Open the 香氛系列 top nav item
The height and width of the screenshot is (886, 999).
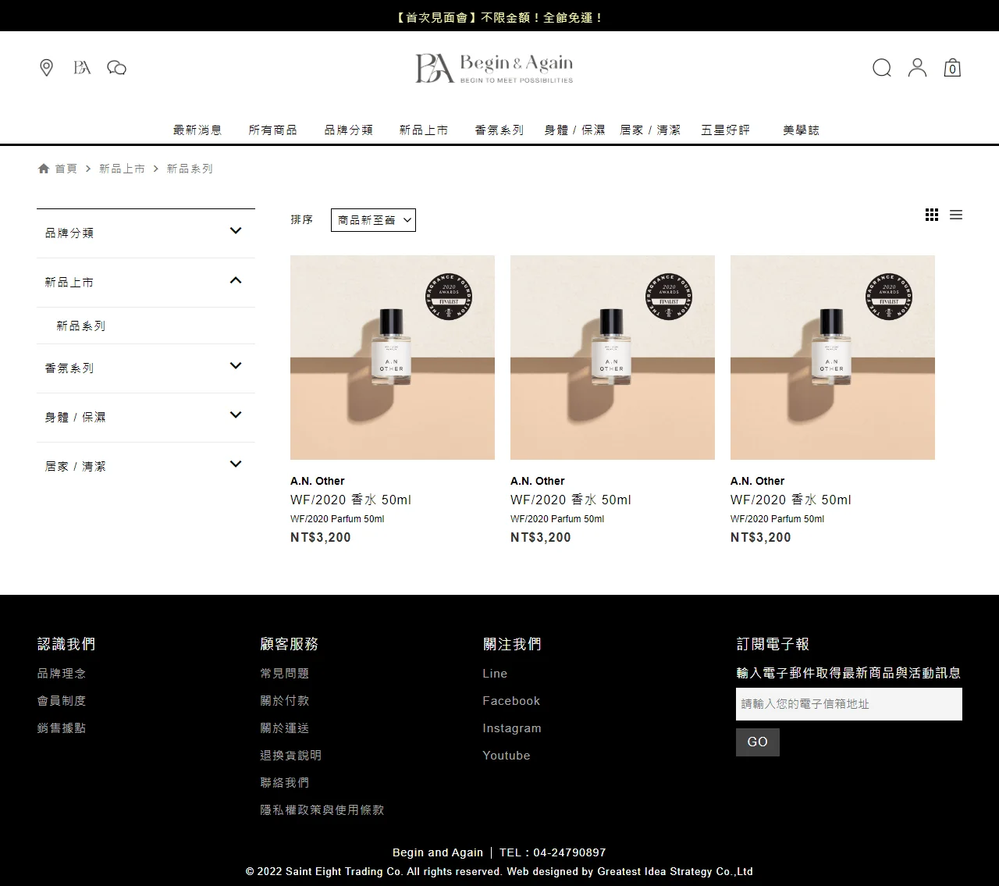pyautogui.click(x=499, y=130)
